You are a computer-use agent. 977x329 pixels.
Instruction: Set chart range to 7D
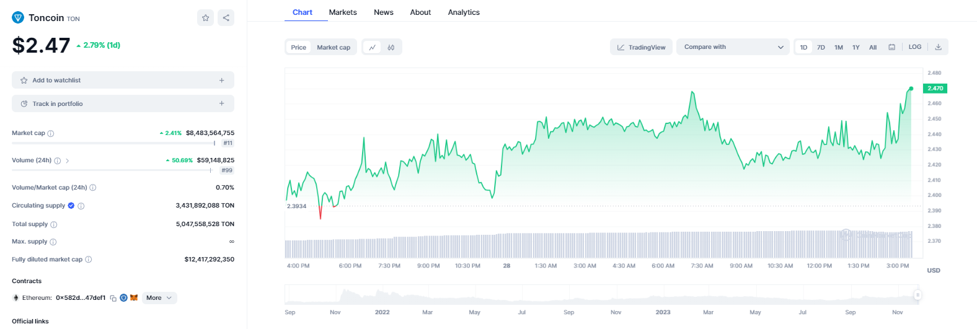pos(821,47)
